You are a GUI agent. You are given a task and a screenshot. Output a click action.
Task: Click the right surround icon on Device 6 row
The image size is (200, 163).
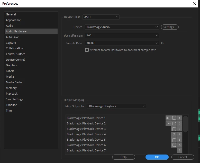tap(174, 145)
